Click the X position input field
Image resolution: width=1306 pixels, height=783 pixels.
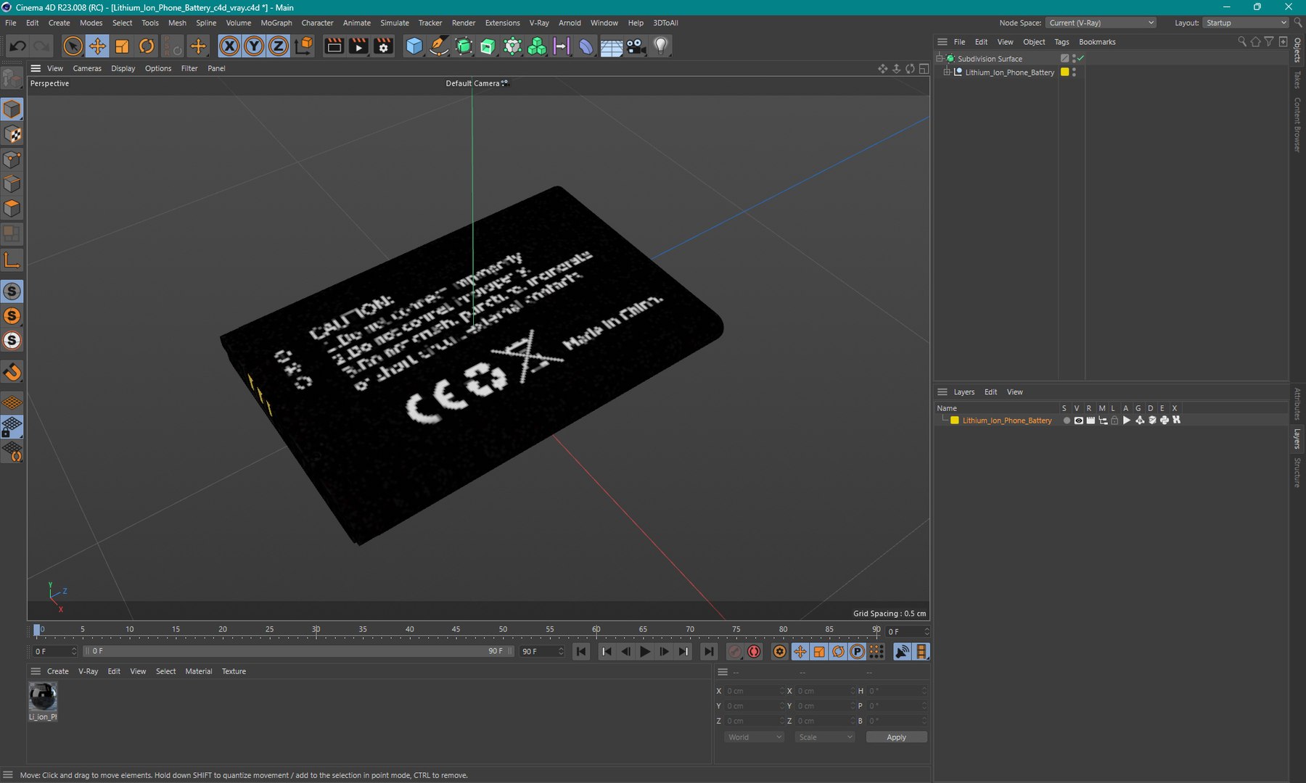pos(754,691)
